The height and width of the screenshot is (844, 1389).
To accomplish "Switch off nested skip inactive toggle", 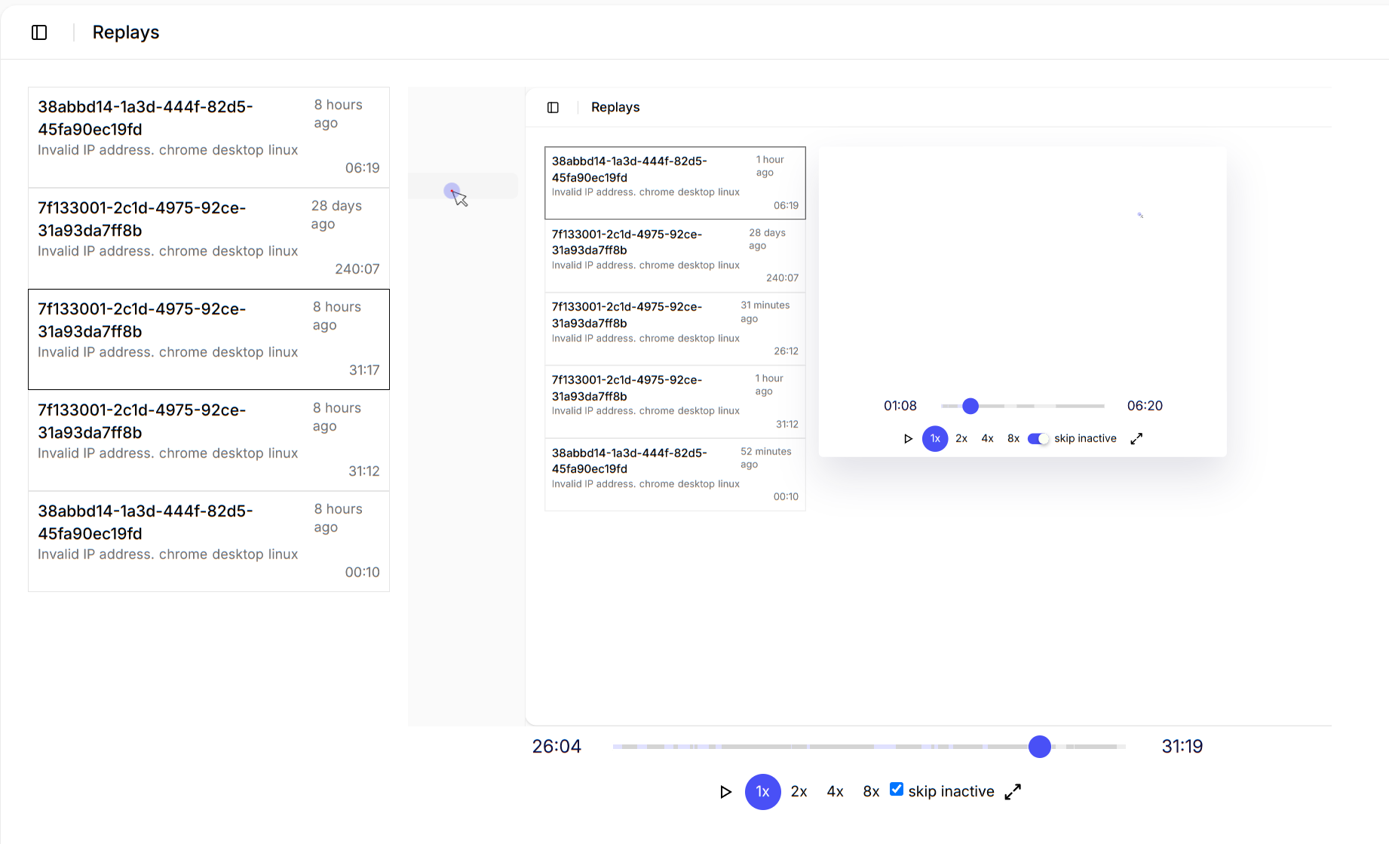I will [x=1038, y=439].
